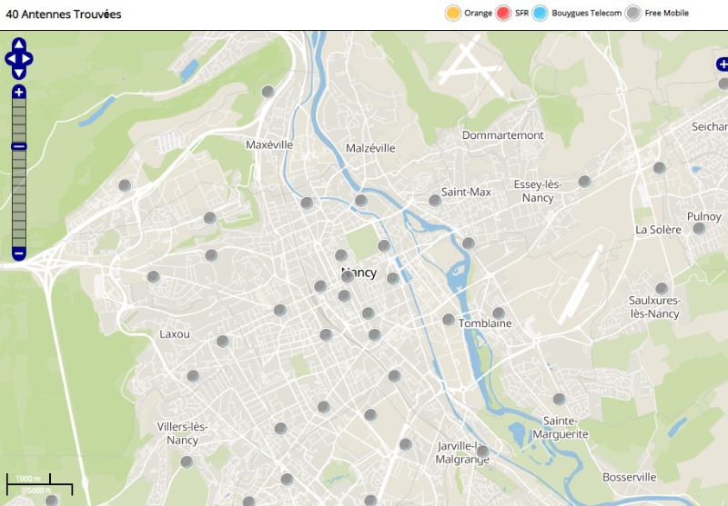Click the antenna marker right of Pulnoy
728x506 pixels.
[699, 228]
